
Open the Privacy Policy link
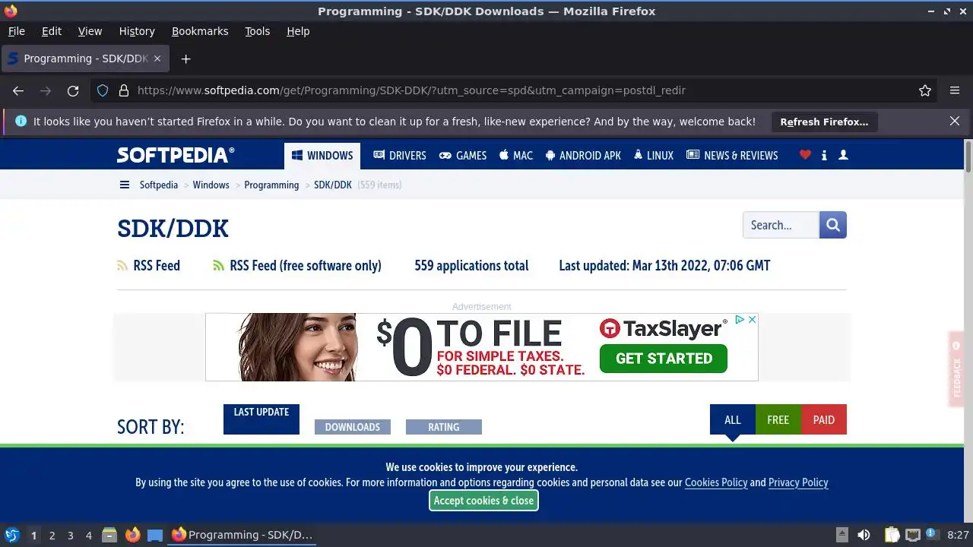point(798,482)
